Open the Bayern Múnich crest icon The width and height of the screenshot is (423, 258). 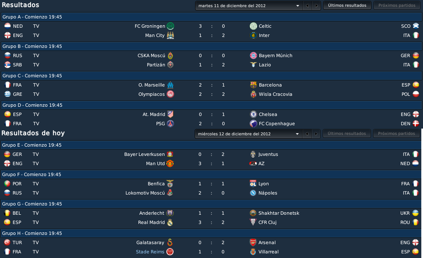(253, 55)
